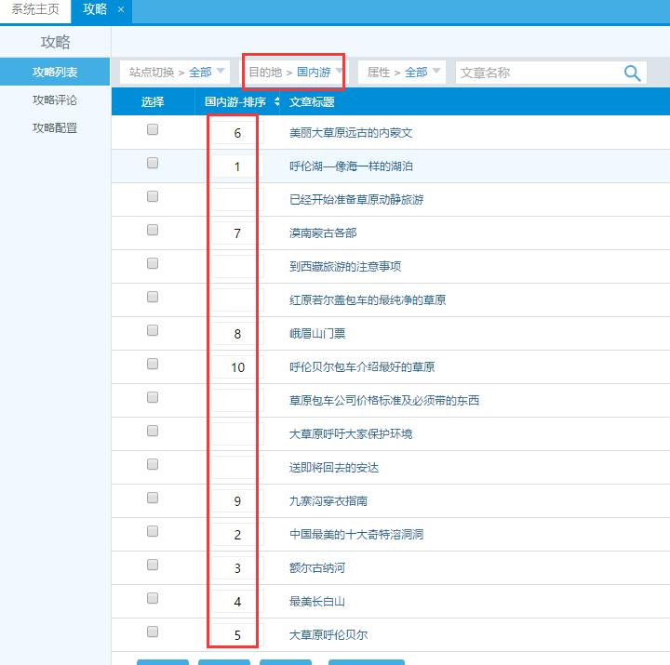The height and width of the screenshot is (665, 670).
Task: Check the box for 美丽大草原远古的内蒙文
Action: (x=153, y=129)
